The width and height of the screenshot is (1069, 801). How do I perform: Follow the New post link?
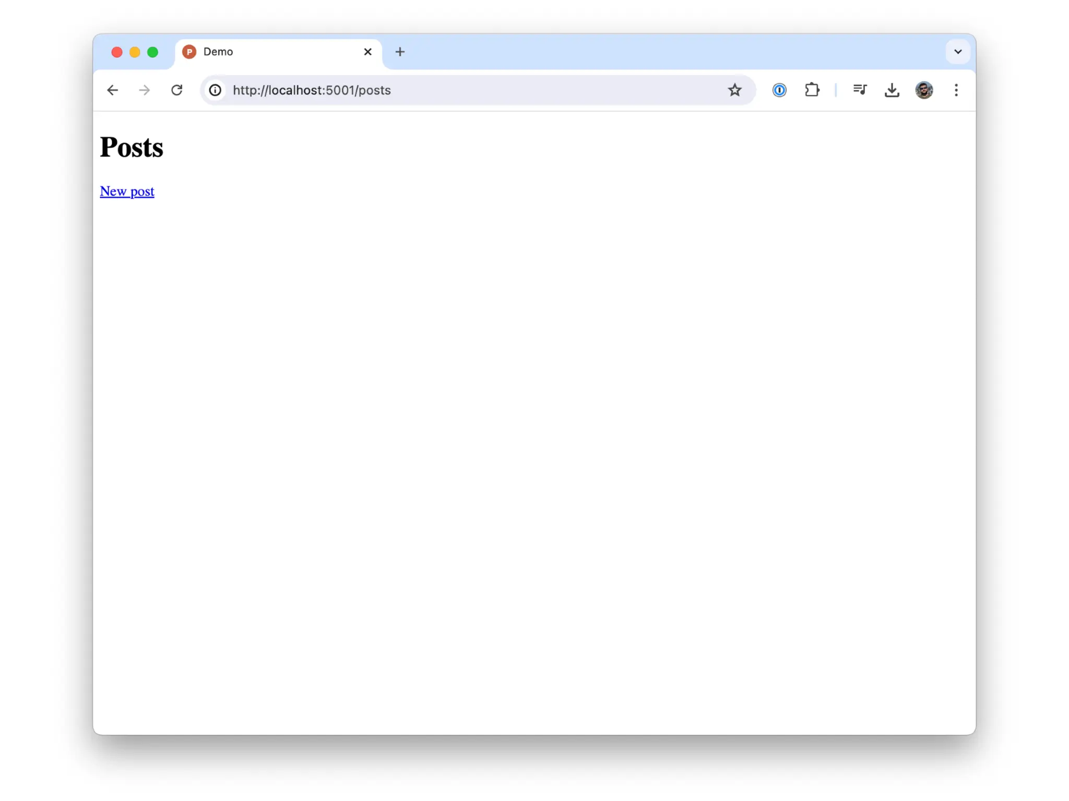click(x=127, y=191)
